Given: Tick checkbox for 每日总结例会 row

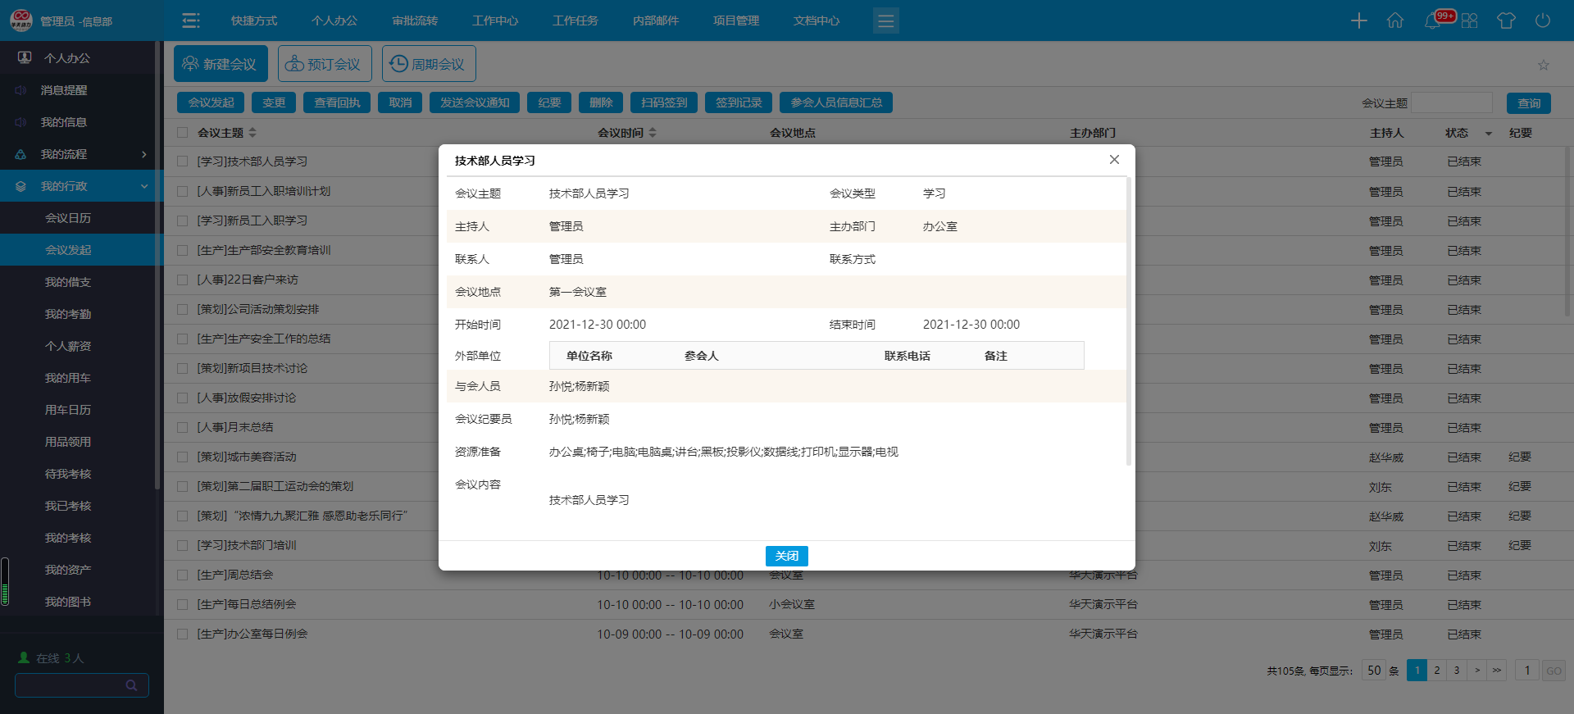Looking at the screenshot, I should [x=183, y=605].
